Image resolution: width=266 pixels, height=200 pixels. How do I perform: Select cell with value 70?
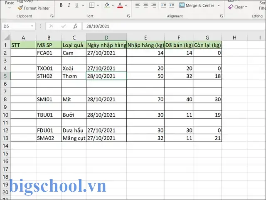(x=145, y=99)
